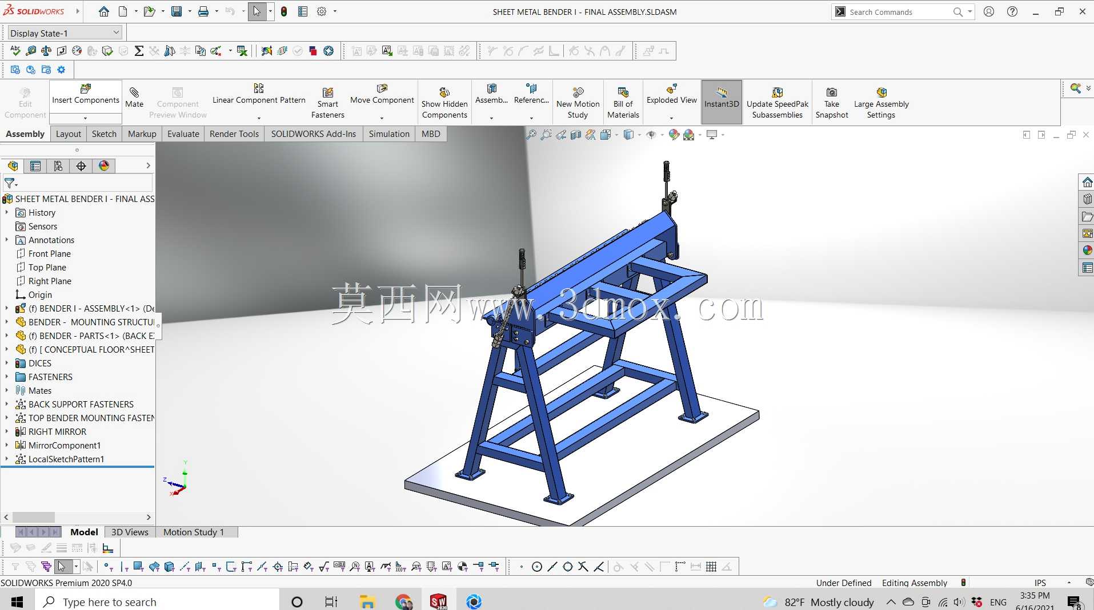This screenshot has height=610, width=1094.
Task: Open Linear Component Pattern tool
Action: [x=259, y=95]
